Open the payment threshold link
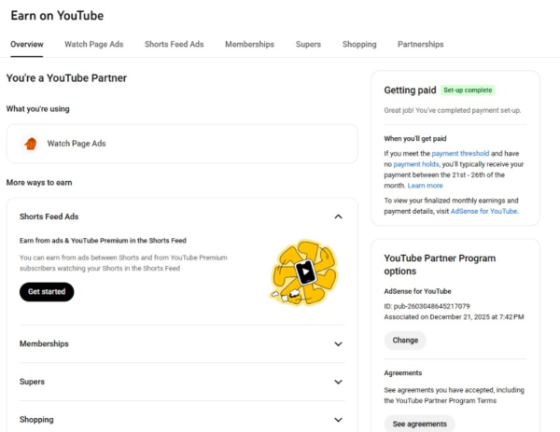 (460, 154)
